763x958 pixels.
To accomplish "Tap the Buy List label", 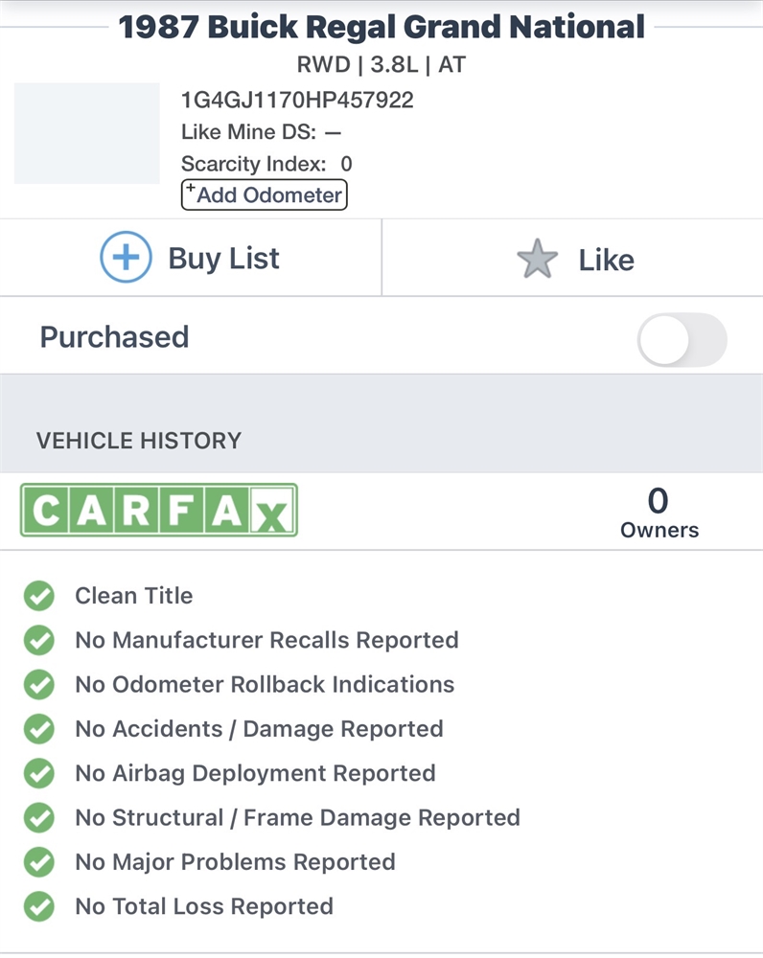I will [x=223, y=259].
